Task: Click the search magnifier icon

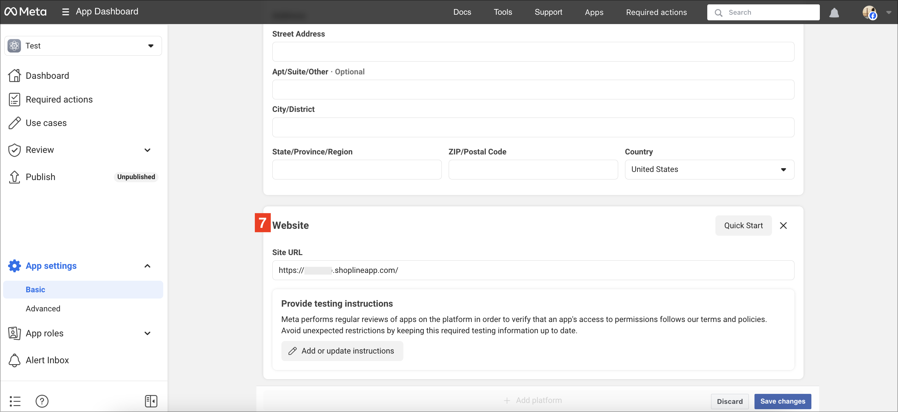Action: click(718, 13)
